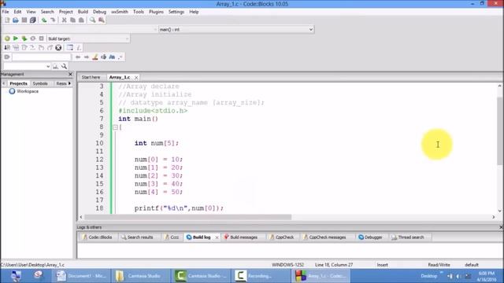Image resolution: width=504 pixels, height=283 pixels.
Task: Click Recording item in Windows taskbar
Action: tap(260, 276)
